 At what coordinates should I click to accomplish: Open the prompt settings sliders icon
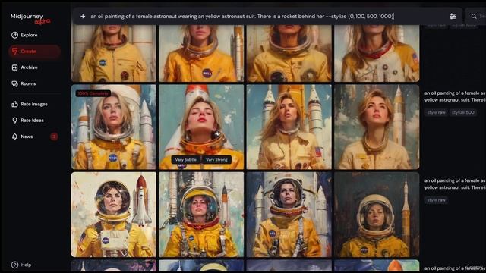[453, 17]
